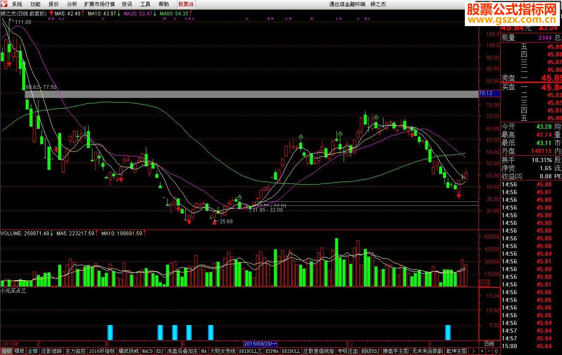The image size is (562, 355).
Task: Select the 超级KDJ tab
Action: [x=370, y=351]
